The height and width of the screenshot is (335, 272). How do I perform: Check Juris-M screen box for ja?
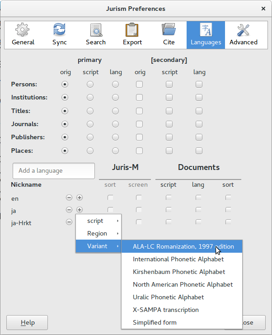139,210
